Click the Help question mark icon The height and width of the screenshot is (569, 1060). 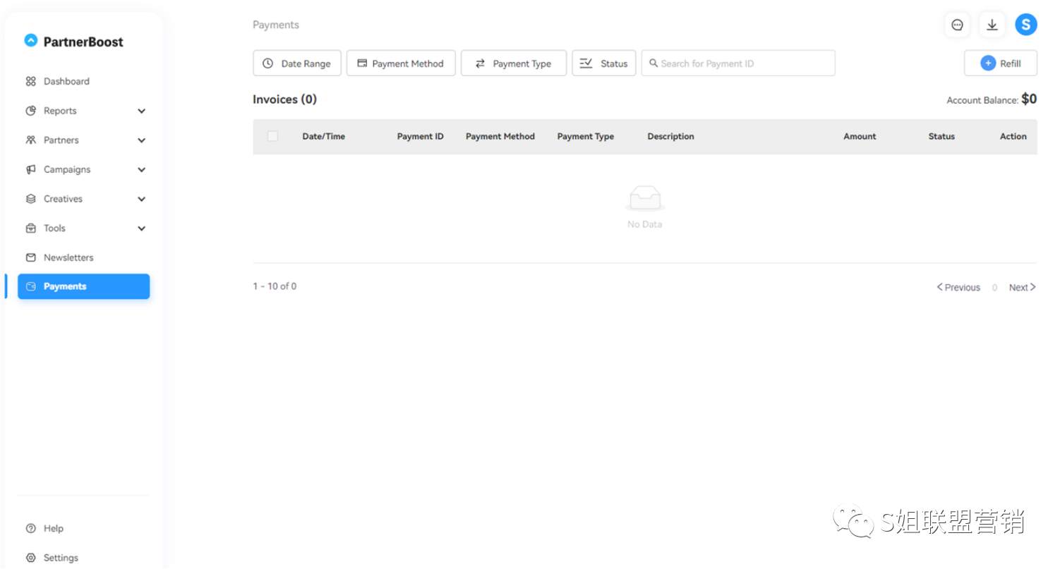tap(30, 529)
